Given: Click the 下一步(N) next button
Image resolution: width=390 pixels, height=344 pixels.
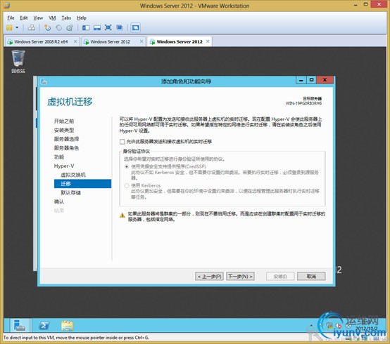Looking at the screenshot, I should tap(240, 277).
